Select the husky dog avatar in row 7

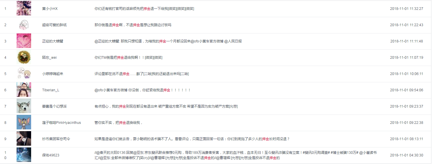tap(24, 106)
